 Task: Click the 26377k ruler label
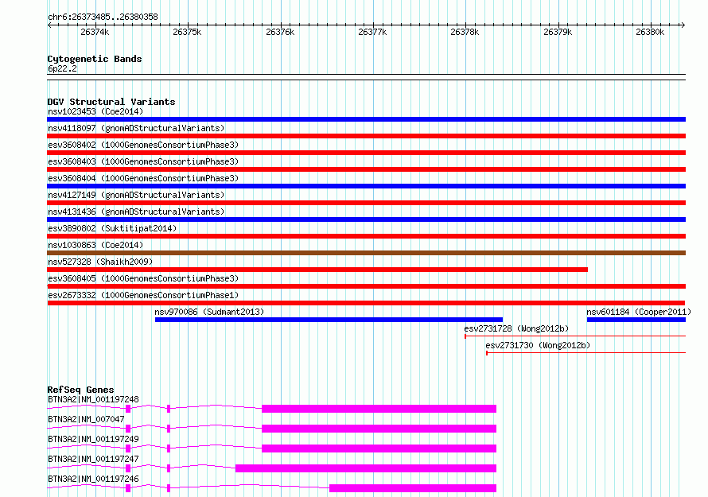[x=372, y=32]
